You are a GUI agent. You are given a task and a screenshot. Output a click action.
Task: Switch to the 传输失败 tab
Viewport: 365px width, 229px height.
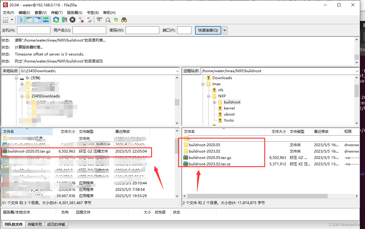(x=35, y=224)
